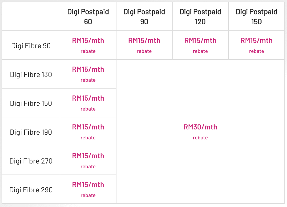This screenshot has height=207, width=287.
Task: Click Fibre 190 and Postpaid 60 rebate cell
Action: pyautogui.click(x=88, y=132)
